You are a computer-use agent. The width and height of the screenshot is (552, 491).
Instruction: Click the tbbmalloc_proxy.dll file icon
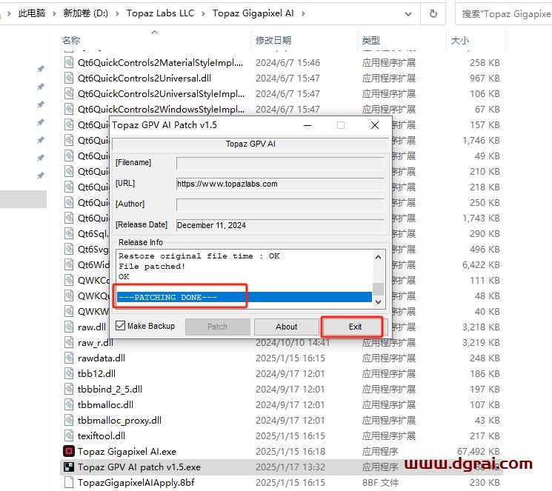tap(69, 420)
